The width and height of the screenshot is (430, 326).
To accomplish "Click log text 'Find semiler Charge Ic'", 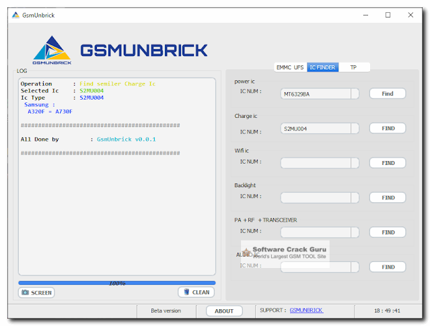I will [117, 84].
